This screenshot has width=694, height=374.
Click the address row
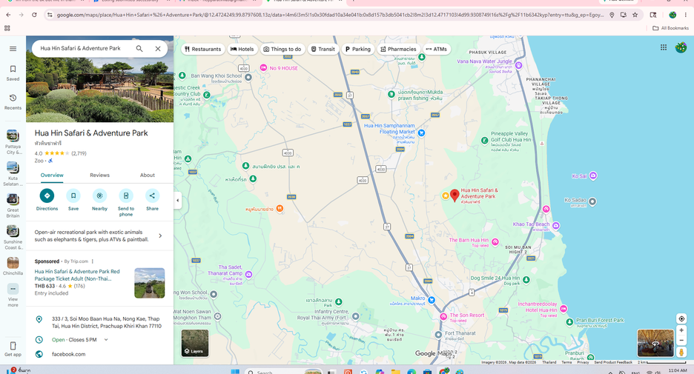point(99,322)
